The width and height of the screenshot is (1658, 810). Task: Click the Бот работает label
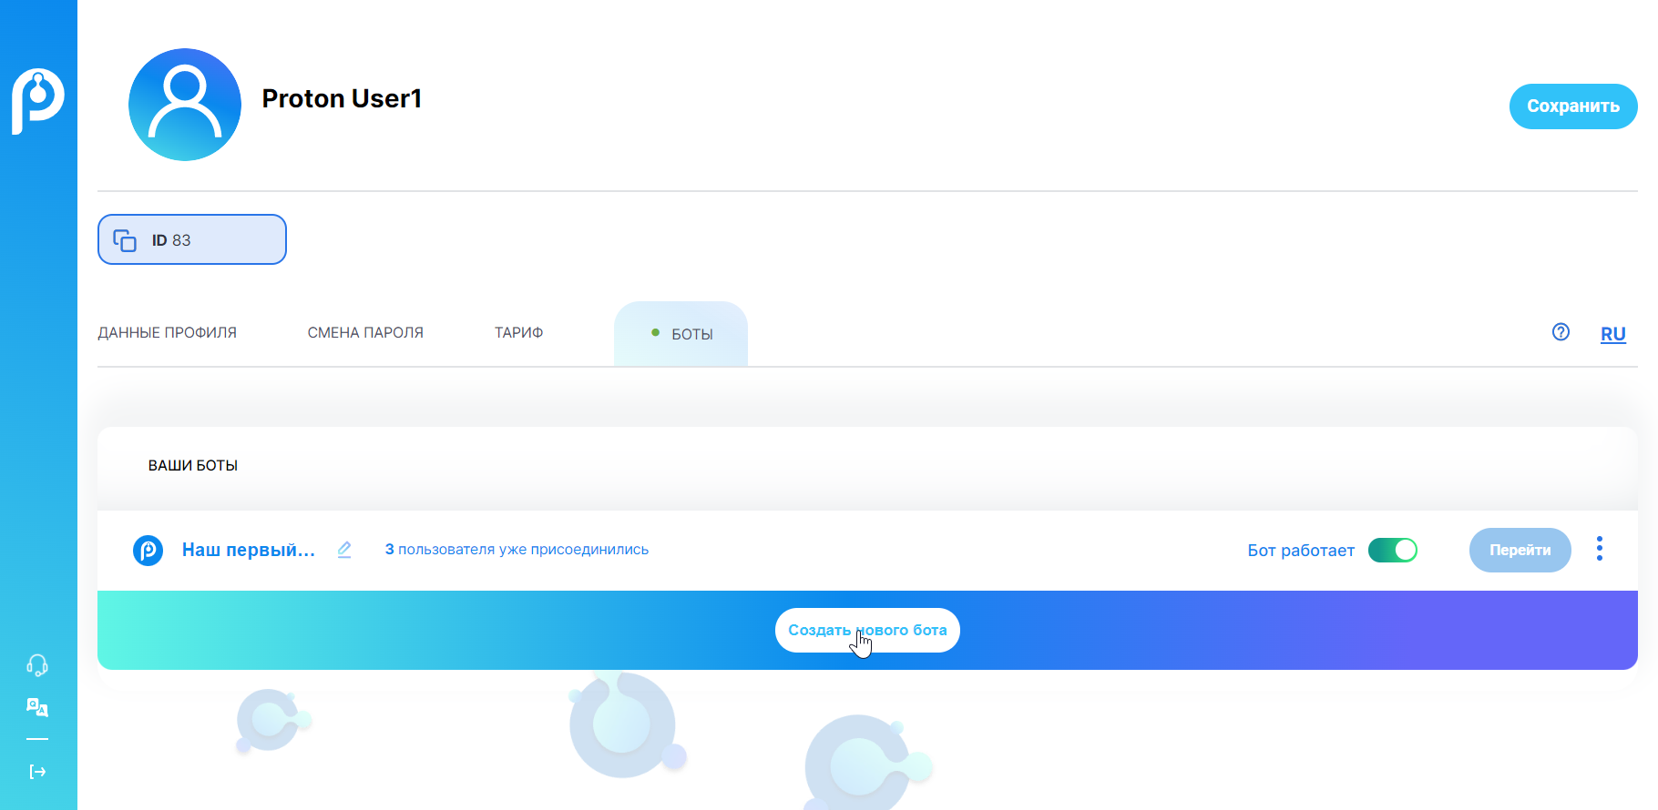coord(1301,550)
